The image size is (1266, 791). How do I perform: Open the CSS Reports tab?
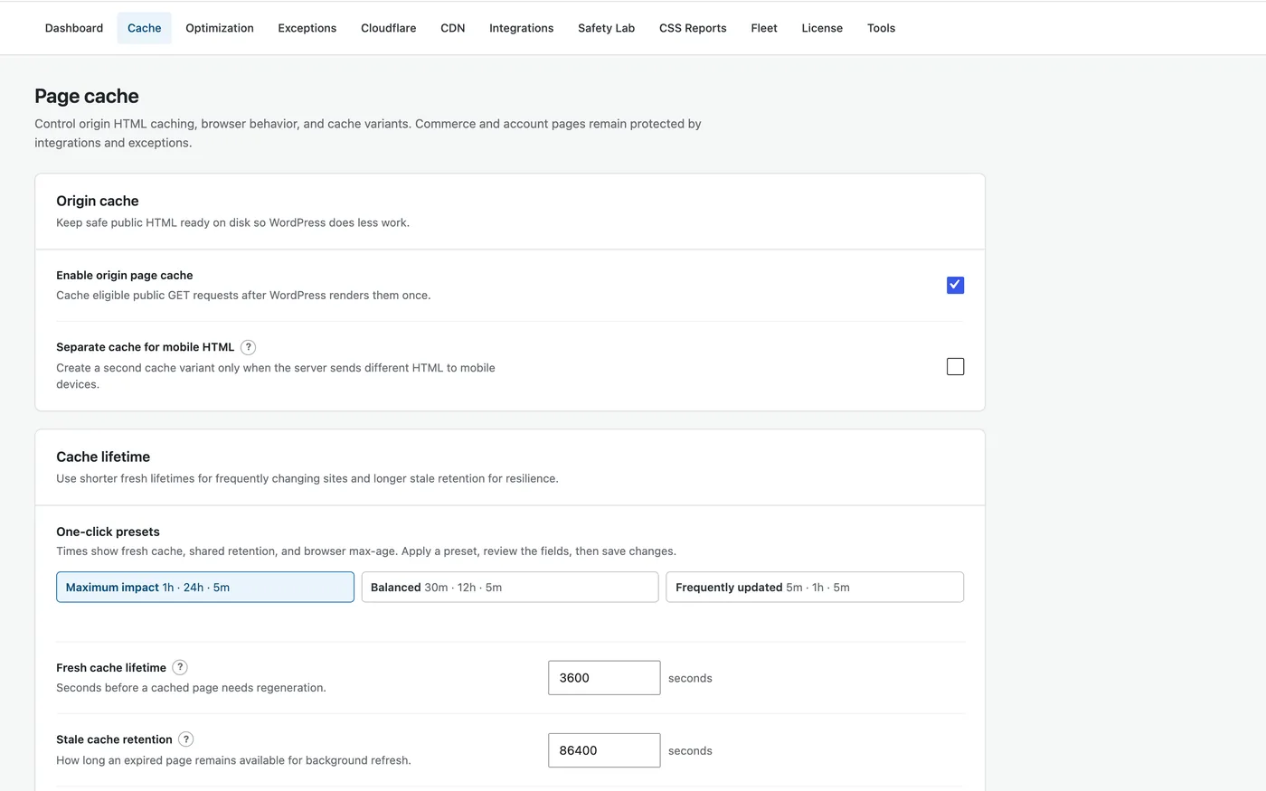[x=693, y=28]
